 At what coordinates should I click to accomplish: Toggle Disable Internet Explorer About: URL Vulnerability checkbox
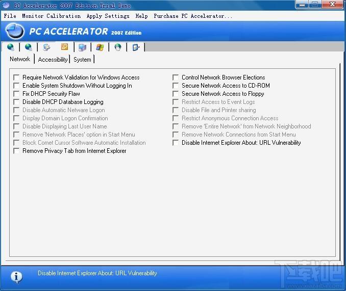pyautogui.click(x=176, y=143)
